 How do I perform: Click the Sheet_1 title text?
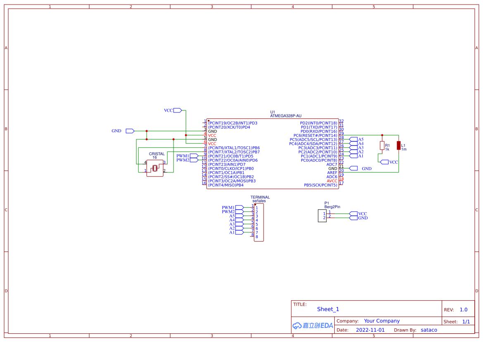tap(328, 309)
